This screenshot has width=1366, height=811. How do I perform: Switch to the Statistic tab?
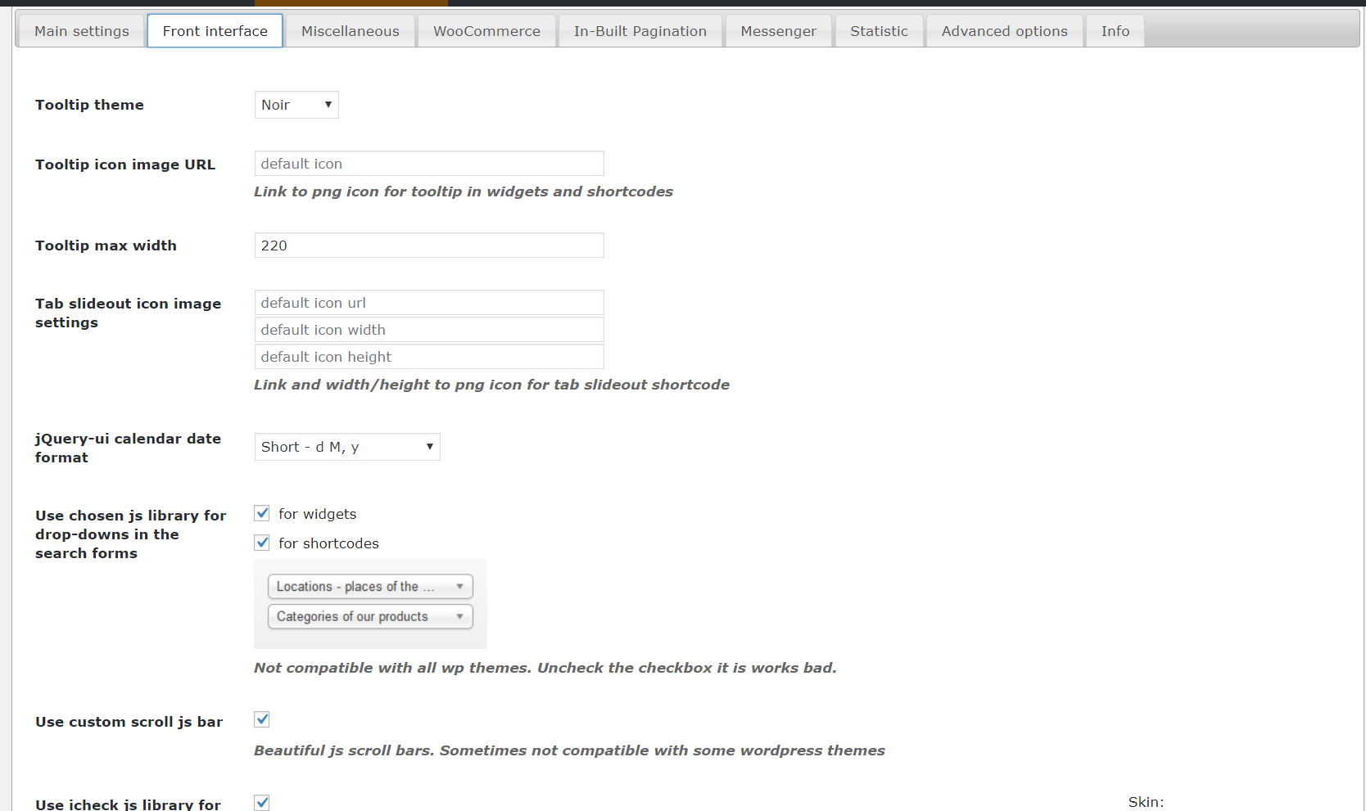pyautogui.click(x=879, y=31)
